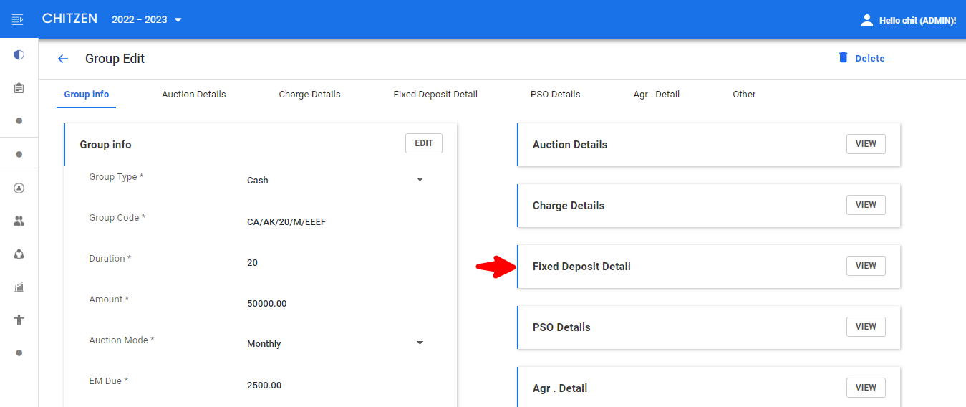Open the Group Type dropdown showing Cash

point(335,180)
